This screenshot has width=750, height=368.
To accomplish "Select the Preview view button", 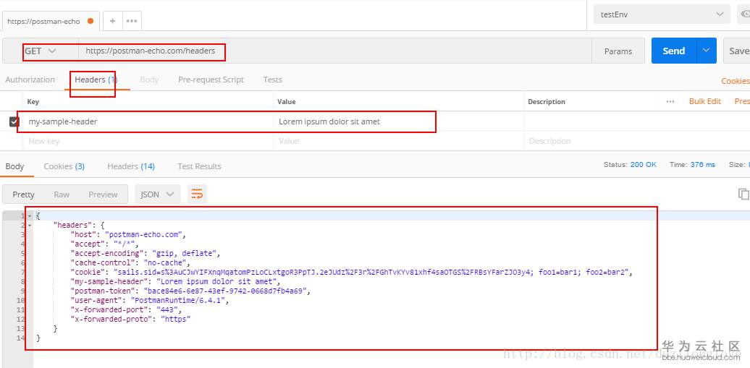I will (103, 194).
